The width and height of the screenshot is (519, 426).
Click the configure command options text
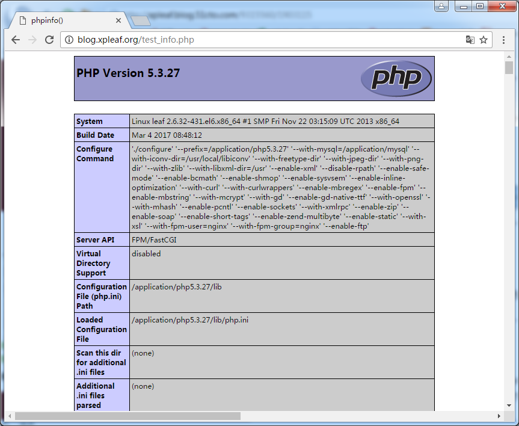(281, 188)
